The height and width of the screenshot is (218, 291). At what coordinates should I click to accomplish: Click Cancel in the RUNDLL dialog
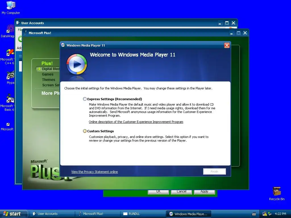coord(181,192)
